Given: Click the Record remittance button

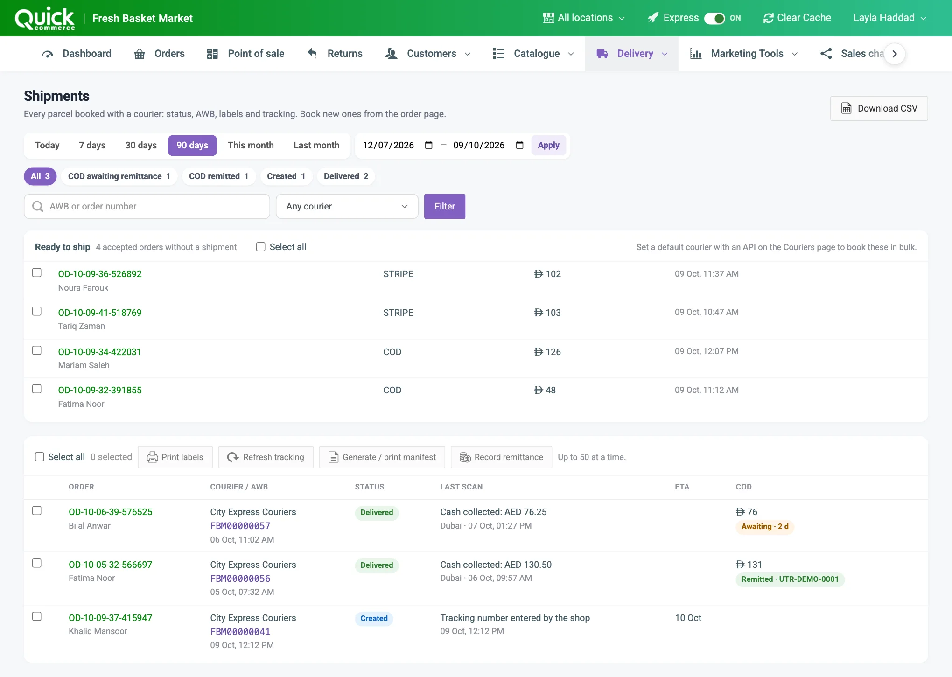Looking at the screenshot, I should pos(501,457).
